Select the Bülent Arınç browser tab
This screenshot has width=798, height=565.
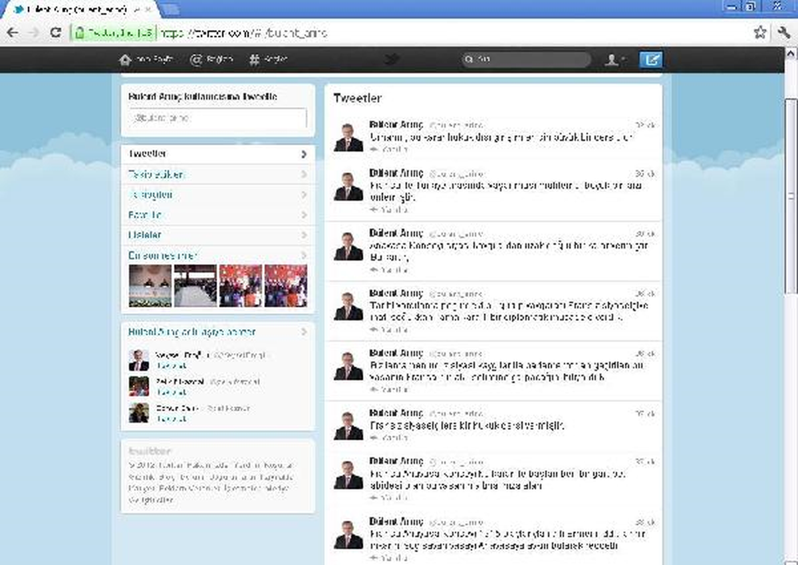[x=80, y=9]
